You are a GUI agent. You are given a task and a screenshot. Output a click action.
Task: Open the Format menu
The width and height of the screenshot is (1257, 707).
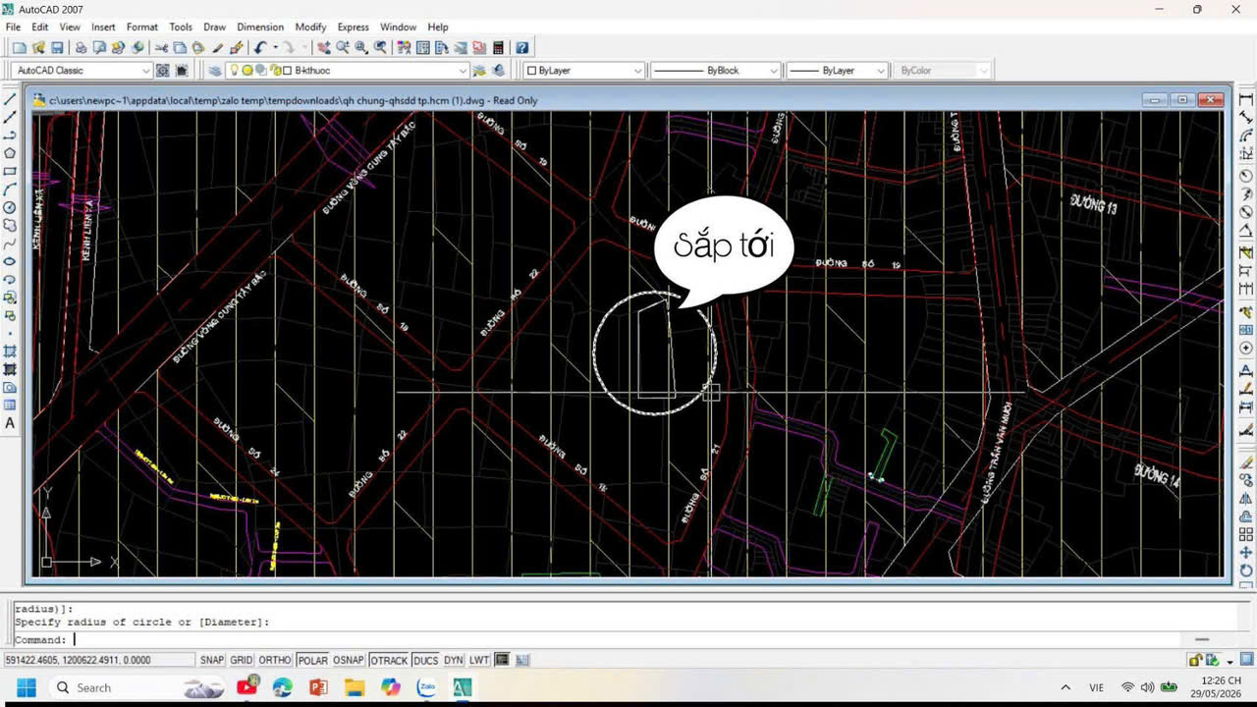pyautogui.click(x=141, y=27)
